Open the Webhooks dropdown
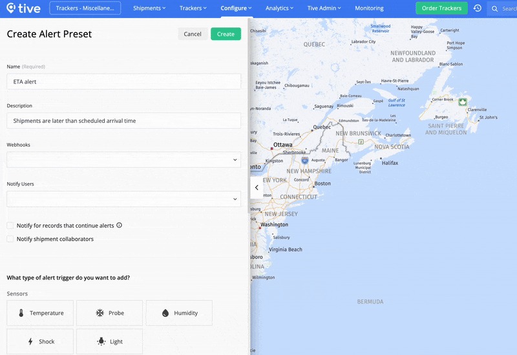 coord(123,160)
